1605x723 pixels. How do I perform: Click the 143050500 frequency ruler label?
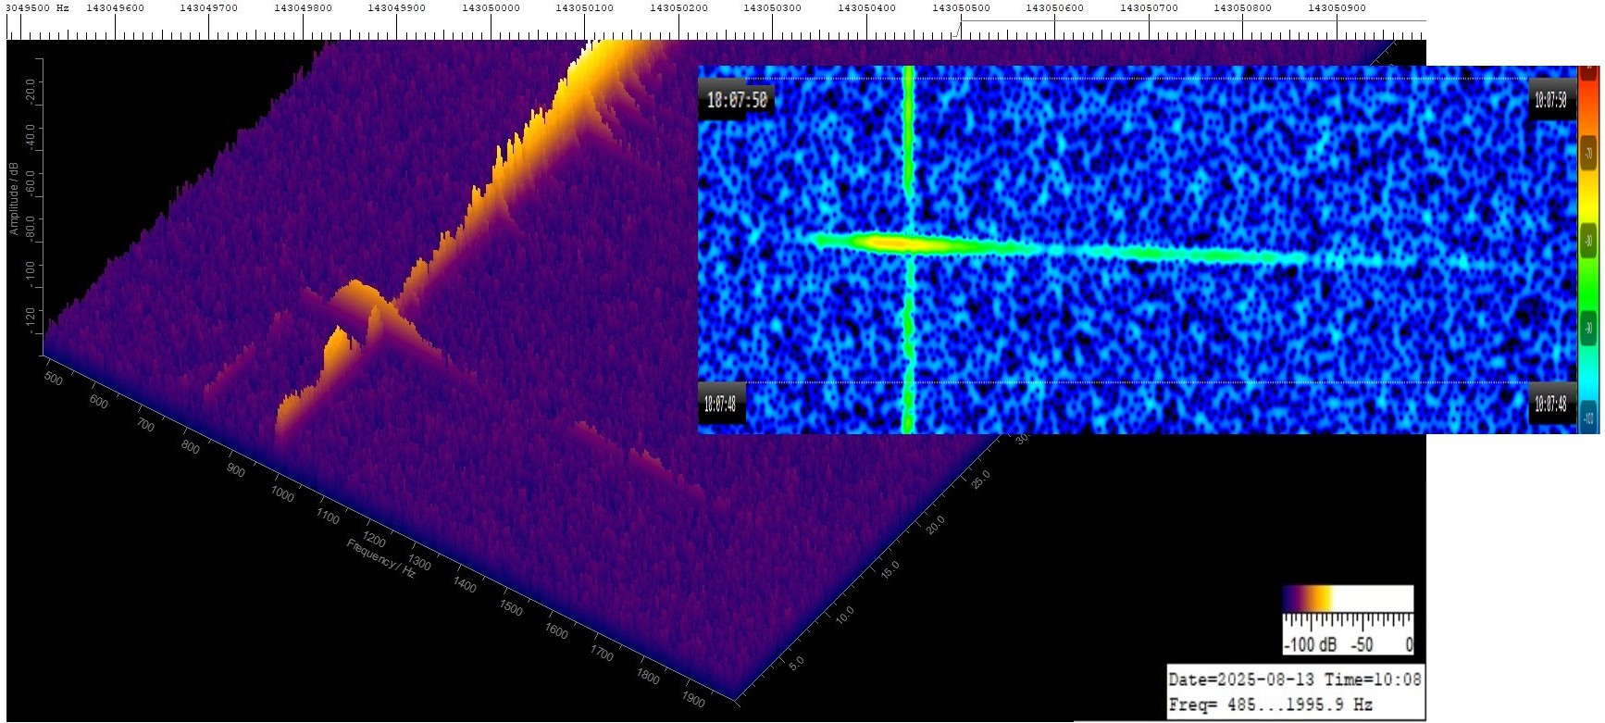point(961,8)
